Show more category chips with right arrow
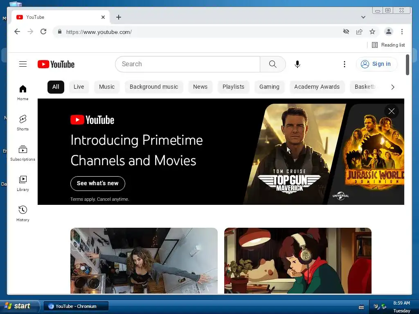Screen dimensions: 419x314 [392, 87]
